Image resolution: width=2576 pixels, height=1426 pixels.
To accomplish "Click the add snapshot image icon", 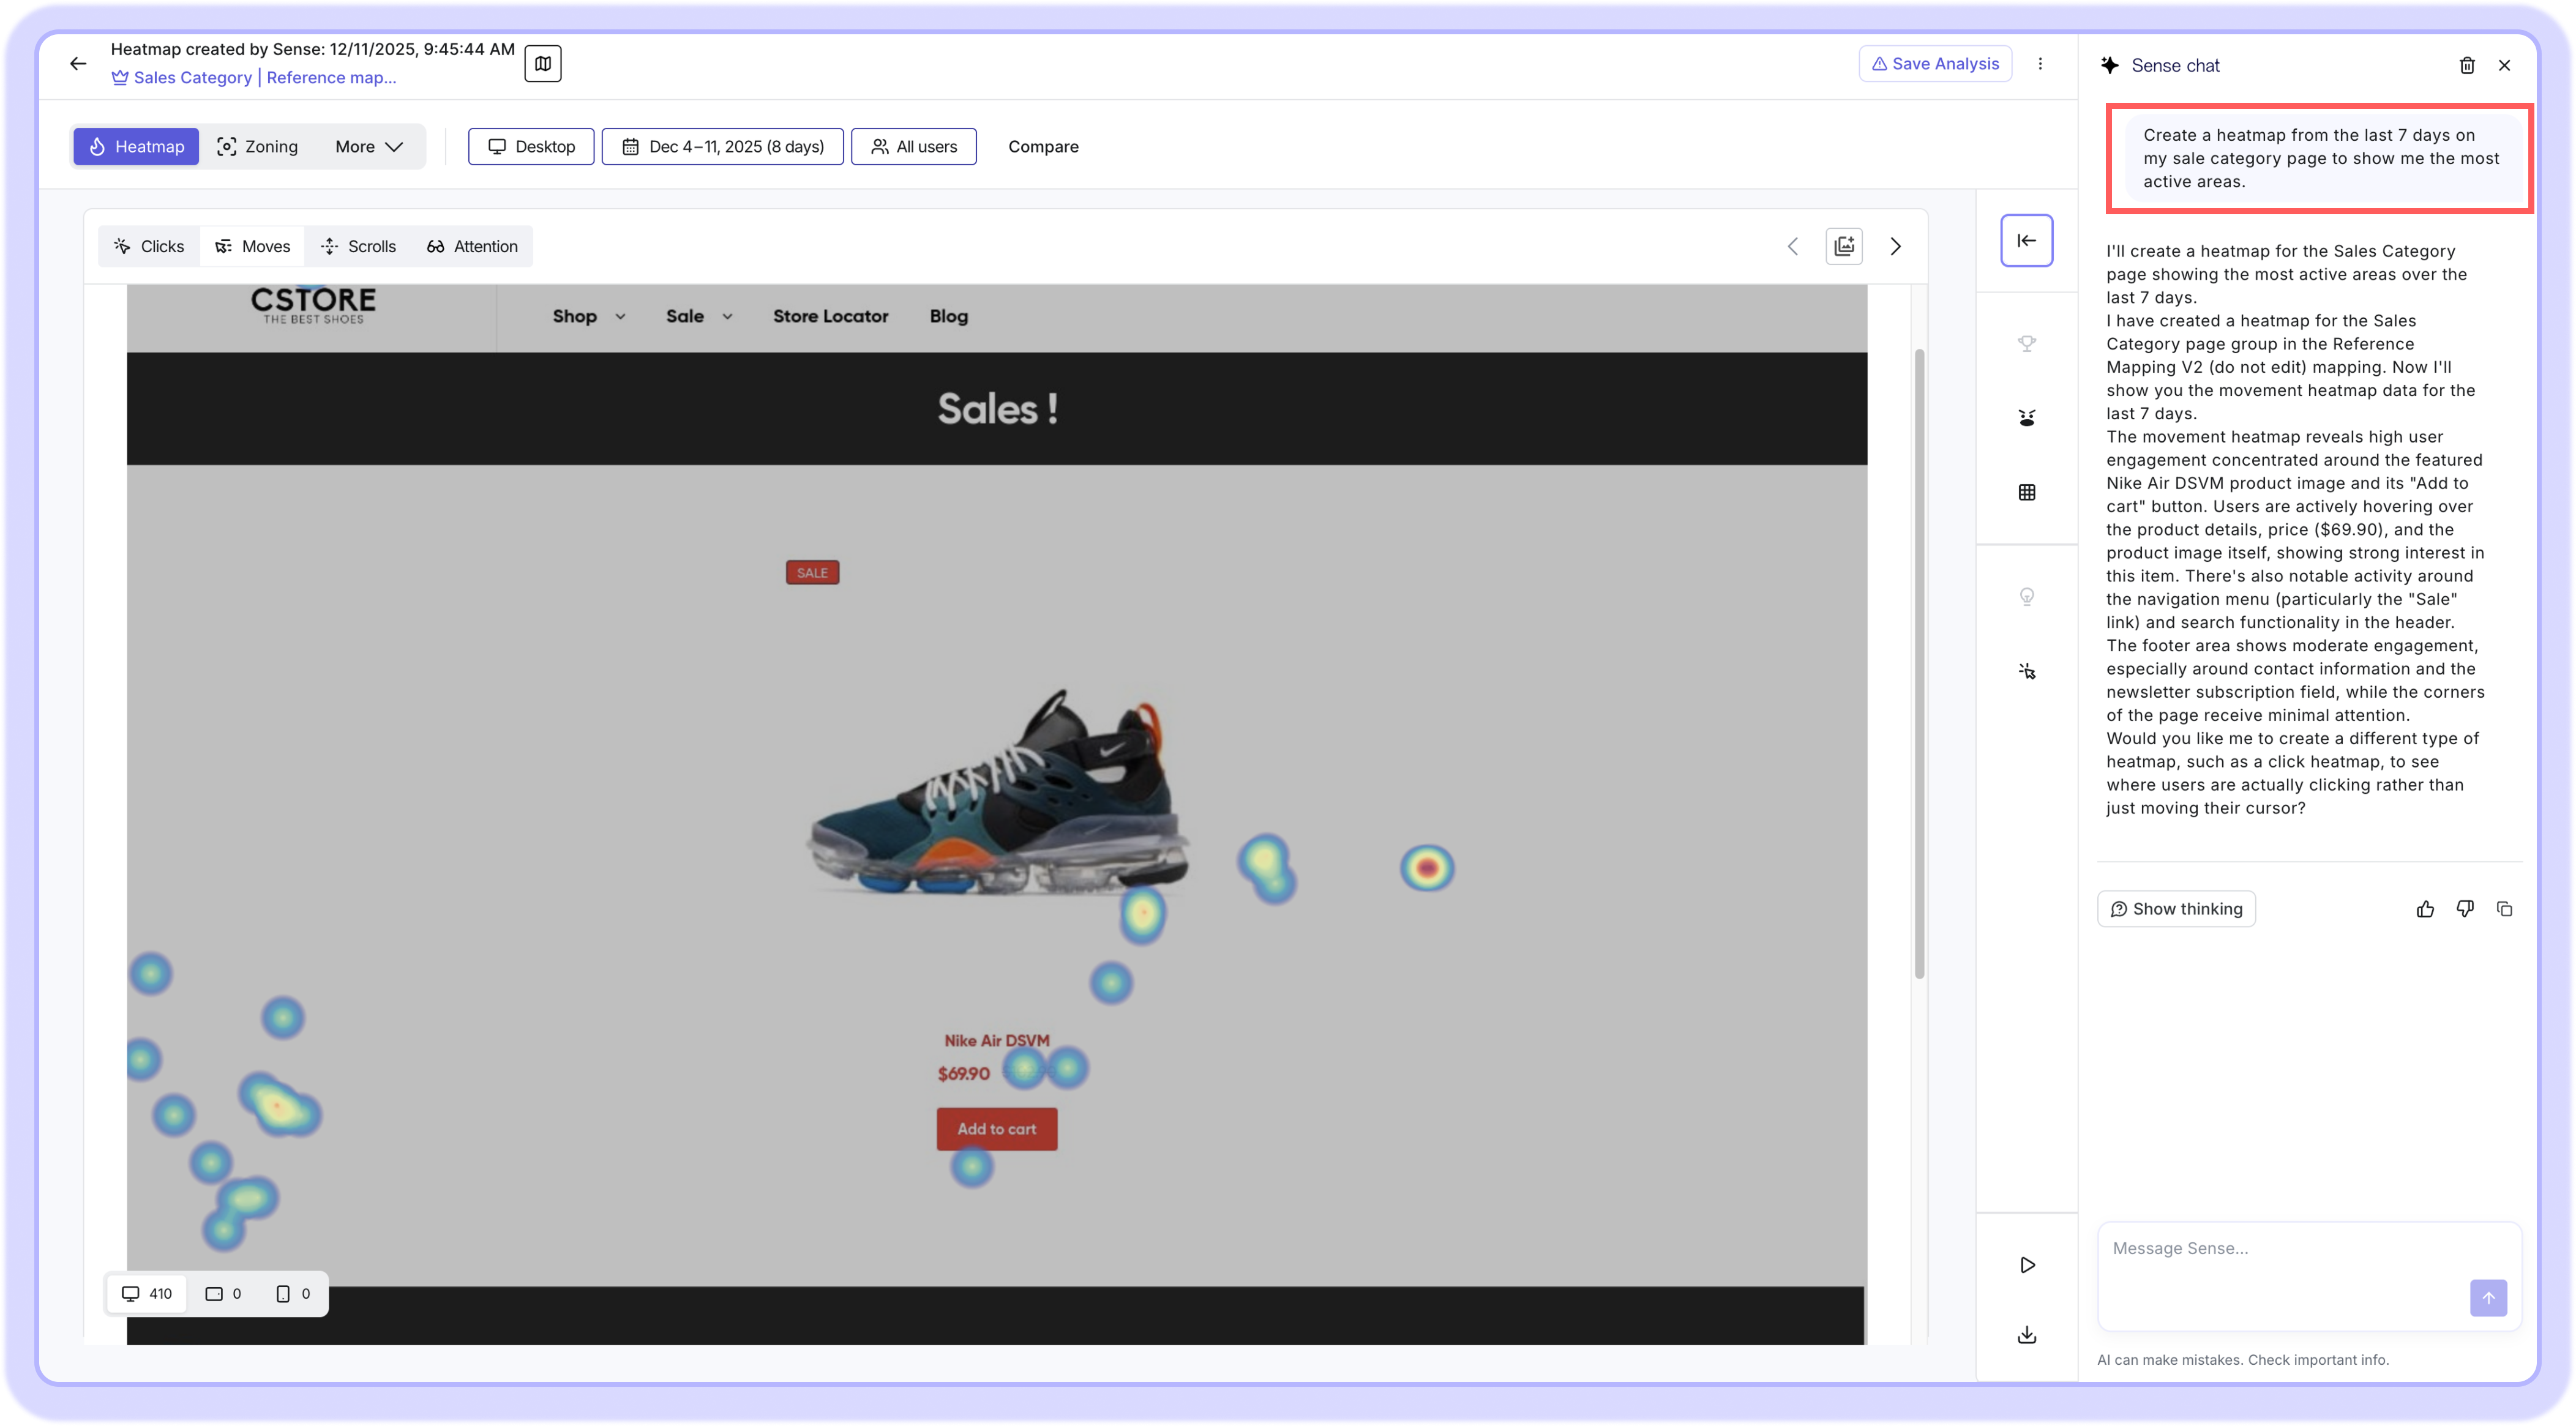I will pyautogui.click(x=1843, y=246).
